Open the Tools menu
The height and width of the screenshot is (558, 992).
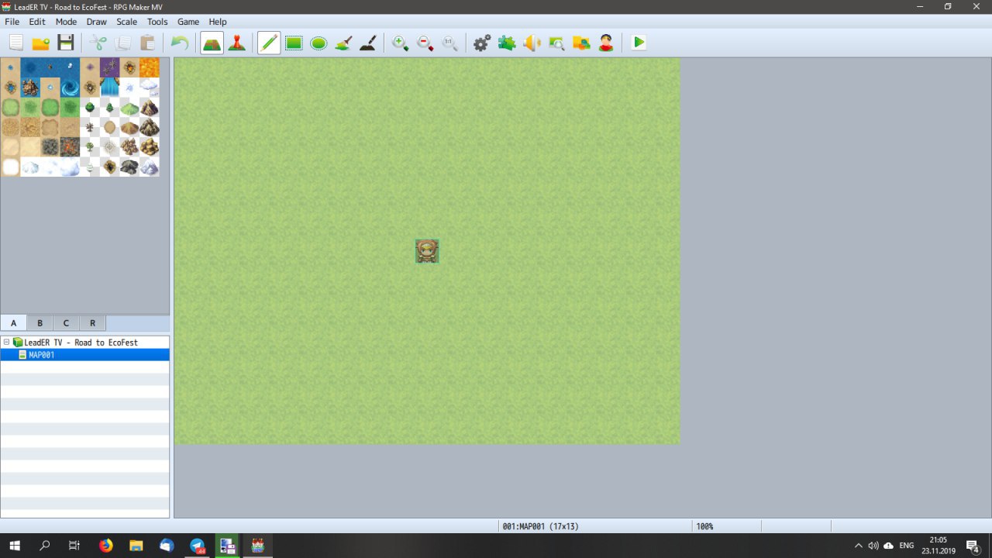click(x=157, y=22)
